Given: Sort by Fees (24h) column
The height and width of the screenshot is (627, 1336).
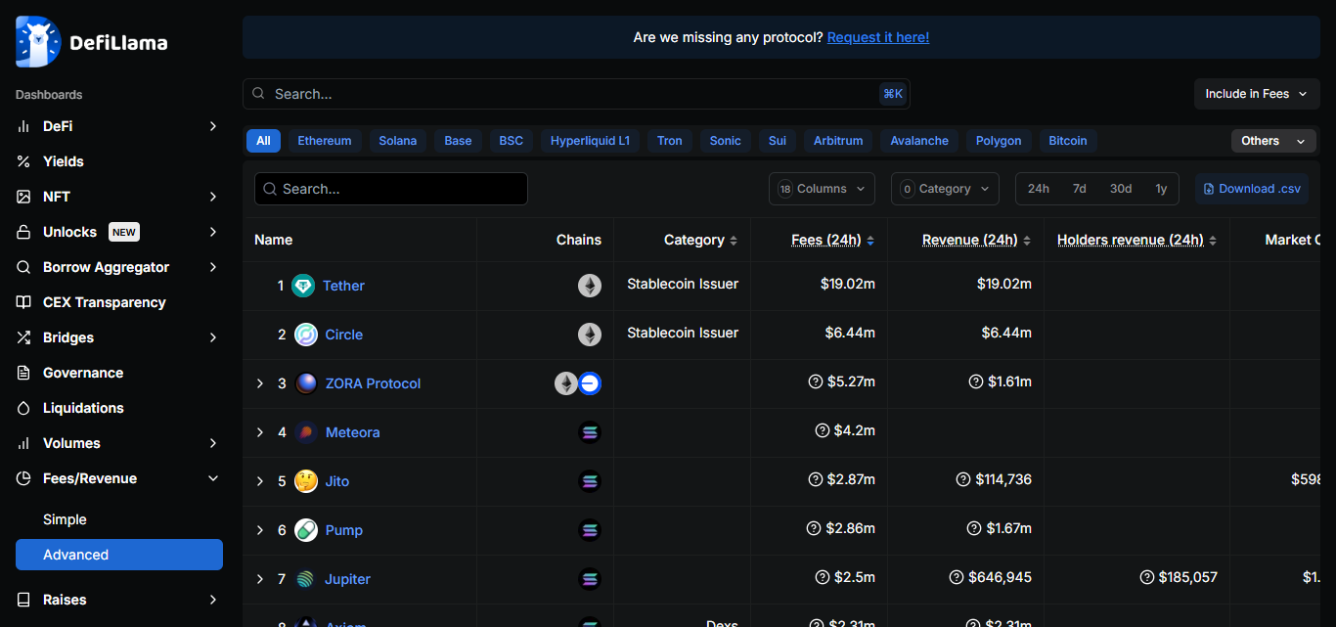Looking at the screenshot, I should 832,240.
